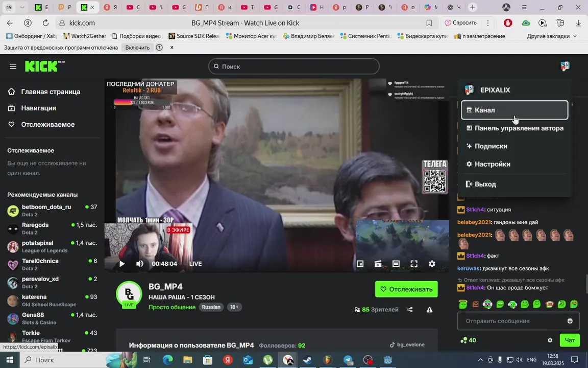Reload the page with refresh icon
Image resolution: width=588 pixels, height=368 pixels.
click(45, 23)
